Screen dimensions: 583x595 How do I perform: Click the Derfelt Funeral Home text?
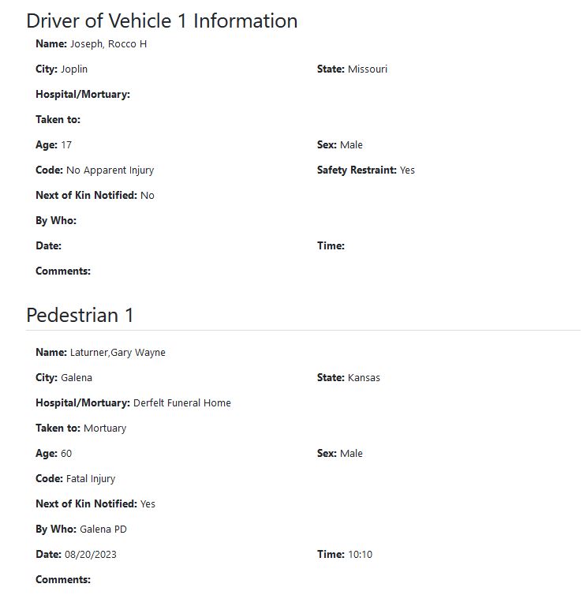point(182,403)
